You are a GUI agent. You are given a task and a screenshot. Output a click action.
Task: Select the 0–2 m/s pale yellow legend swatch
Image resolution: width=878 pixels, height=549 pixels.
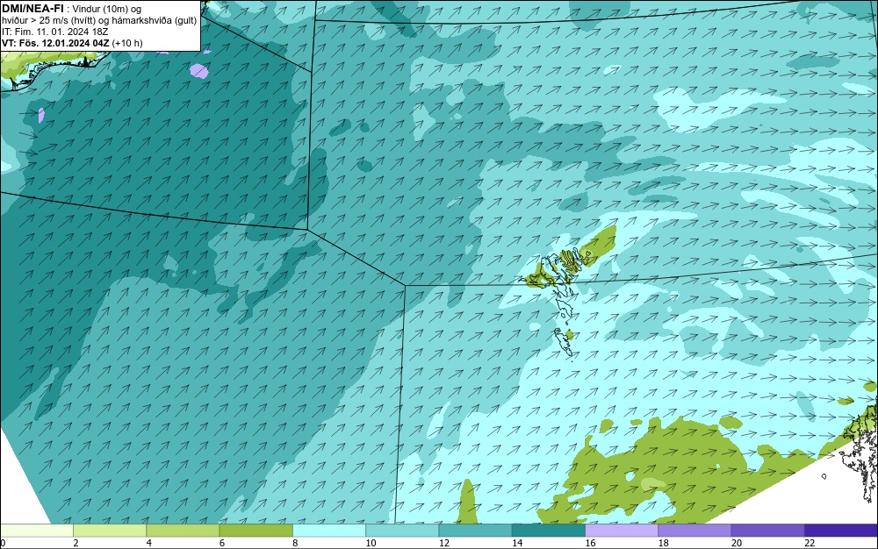[36, 530]
